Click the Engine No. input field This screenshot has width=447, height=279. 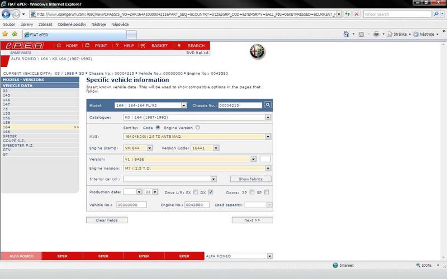(197, 205)
